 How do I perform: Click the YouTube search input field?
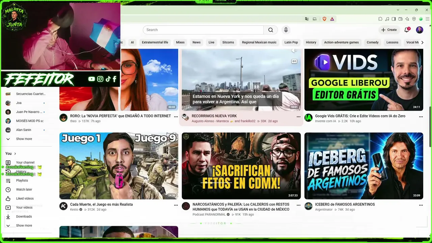point(203,30)
